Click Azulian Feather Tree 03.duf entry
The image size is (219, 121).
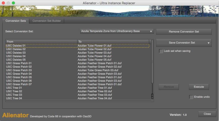[x=95, y=95]
